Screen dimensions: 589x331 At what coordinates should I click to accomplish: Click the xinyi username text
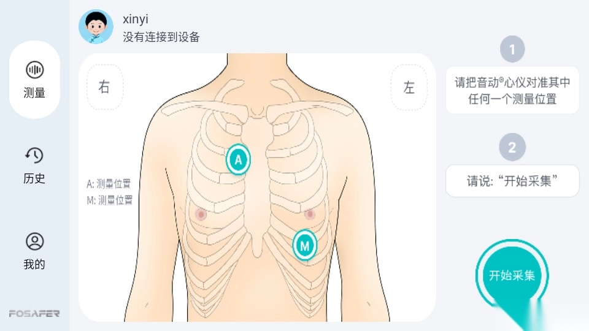click(136, 19)
